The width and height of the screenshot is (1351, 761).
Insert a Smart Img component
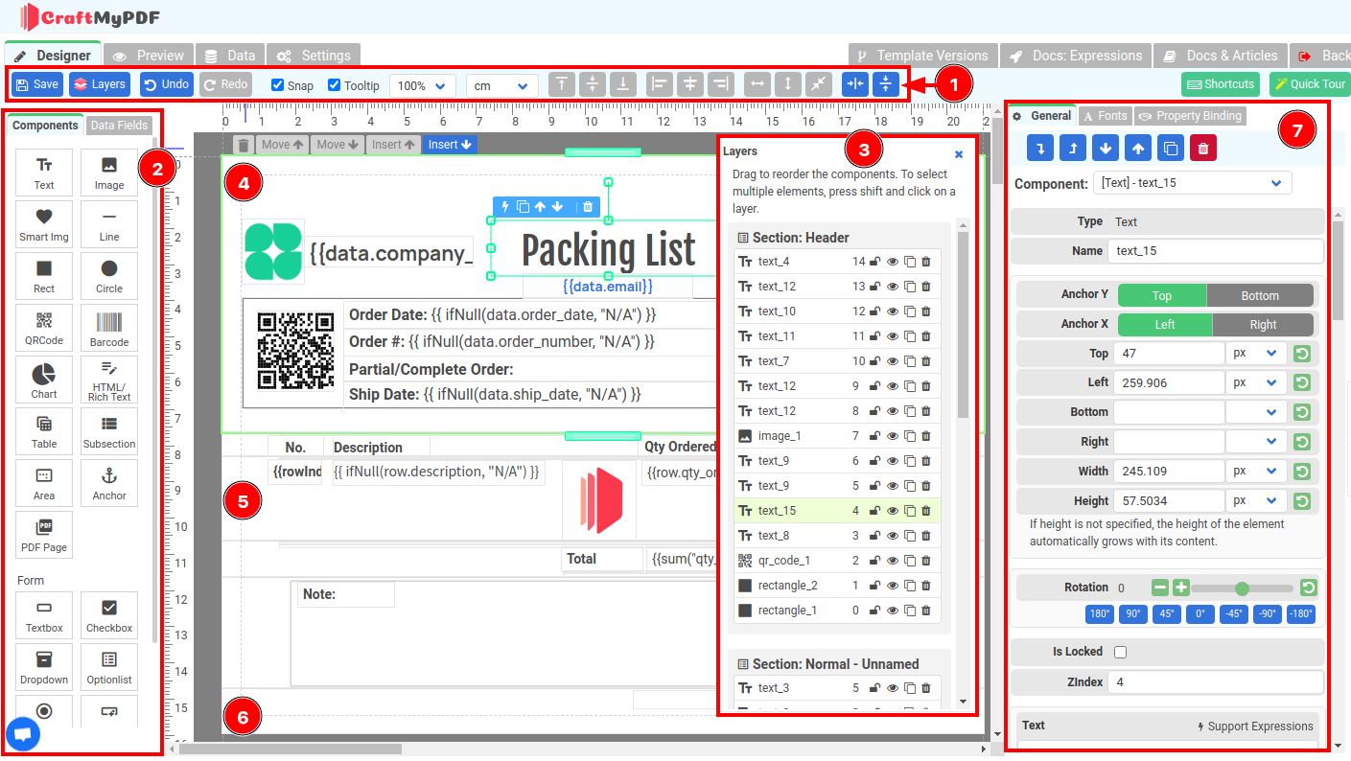44,224
